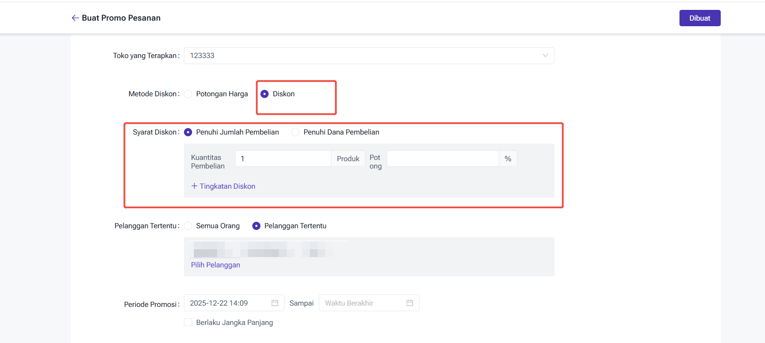Open the promo start date picker
This screenshot has height=343, width=765.
[x=228, y=303]
